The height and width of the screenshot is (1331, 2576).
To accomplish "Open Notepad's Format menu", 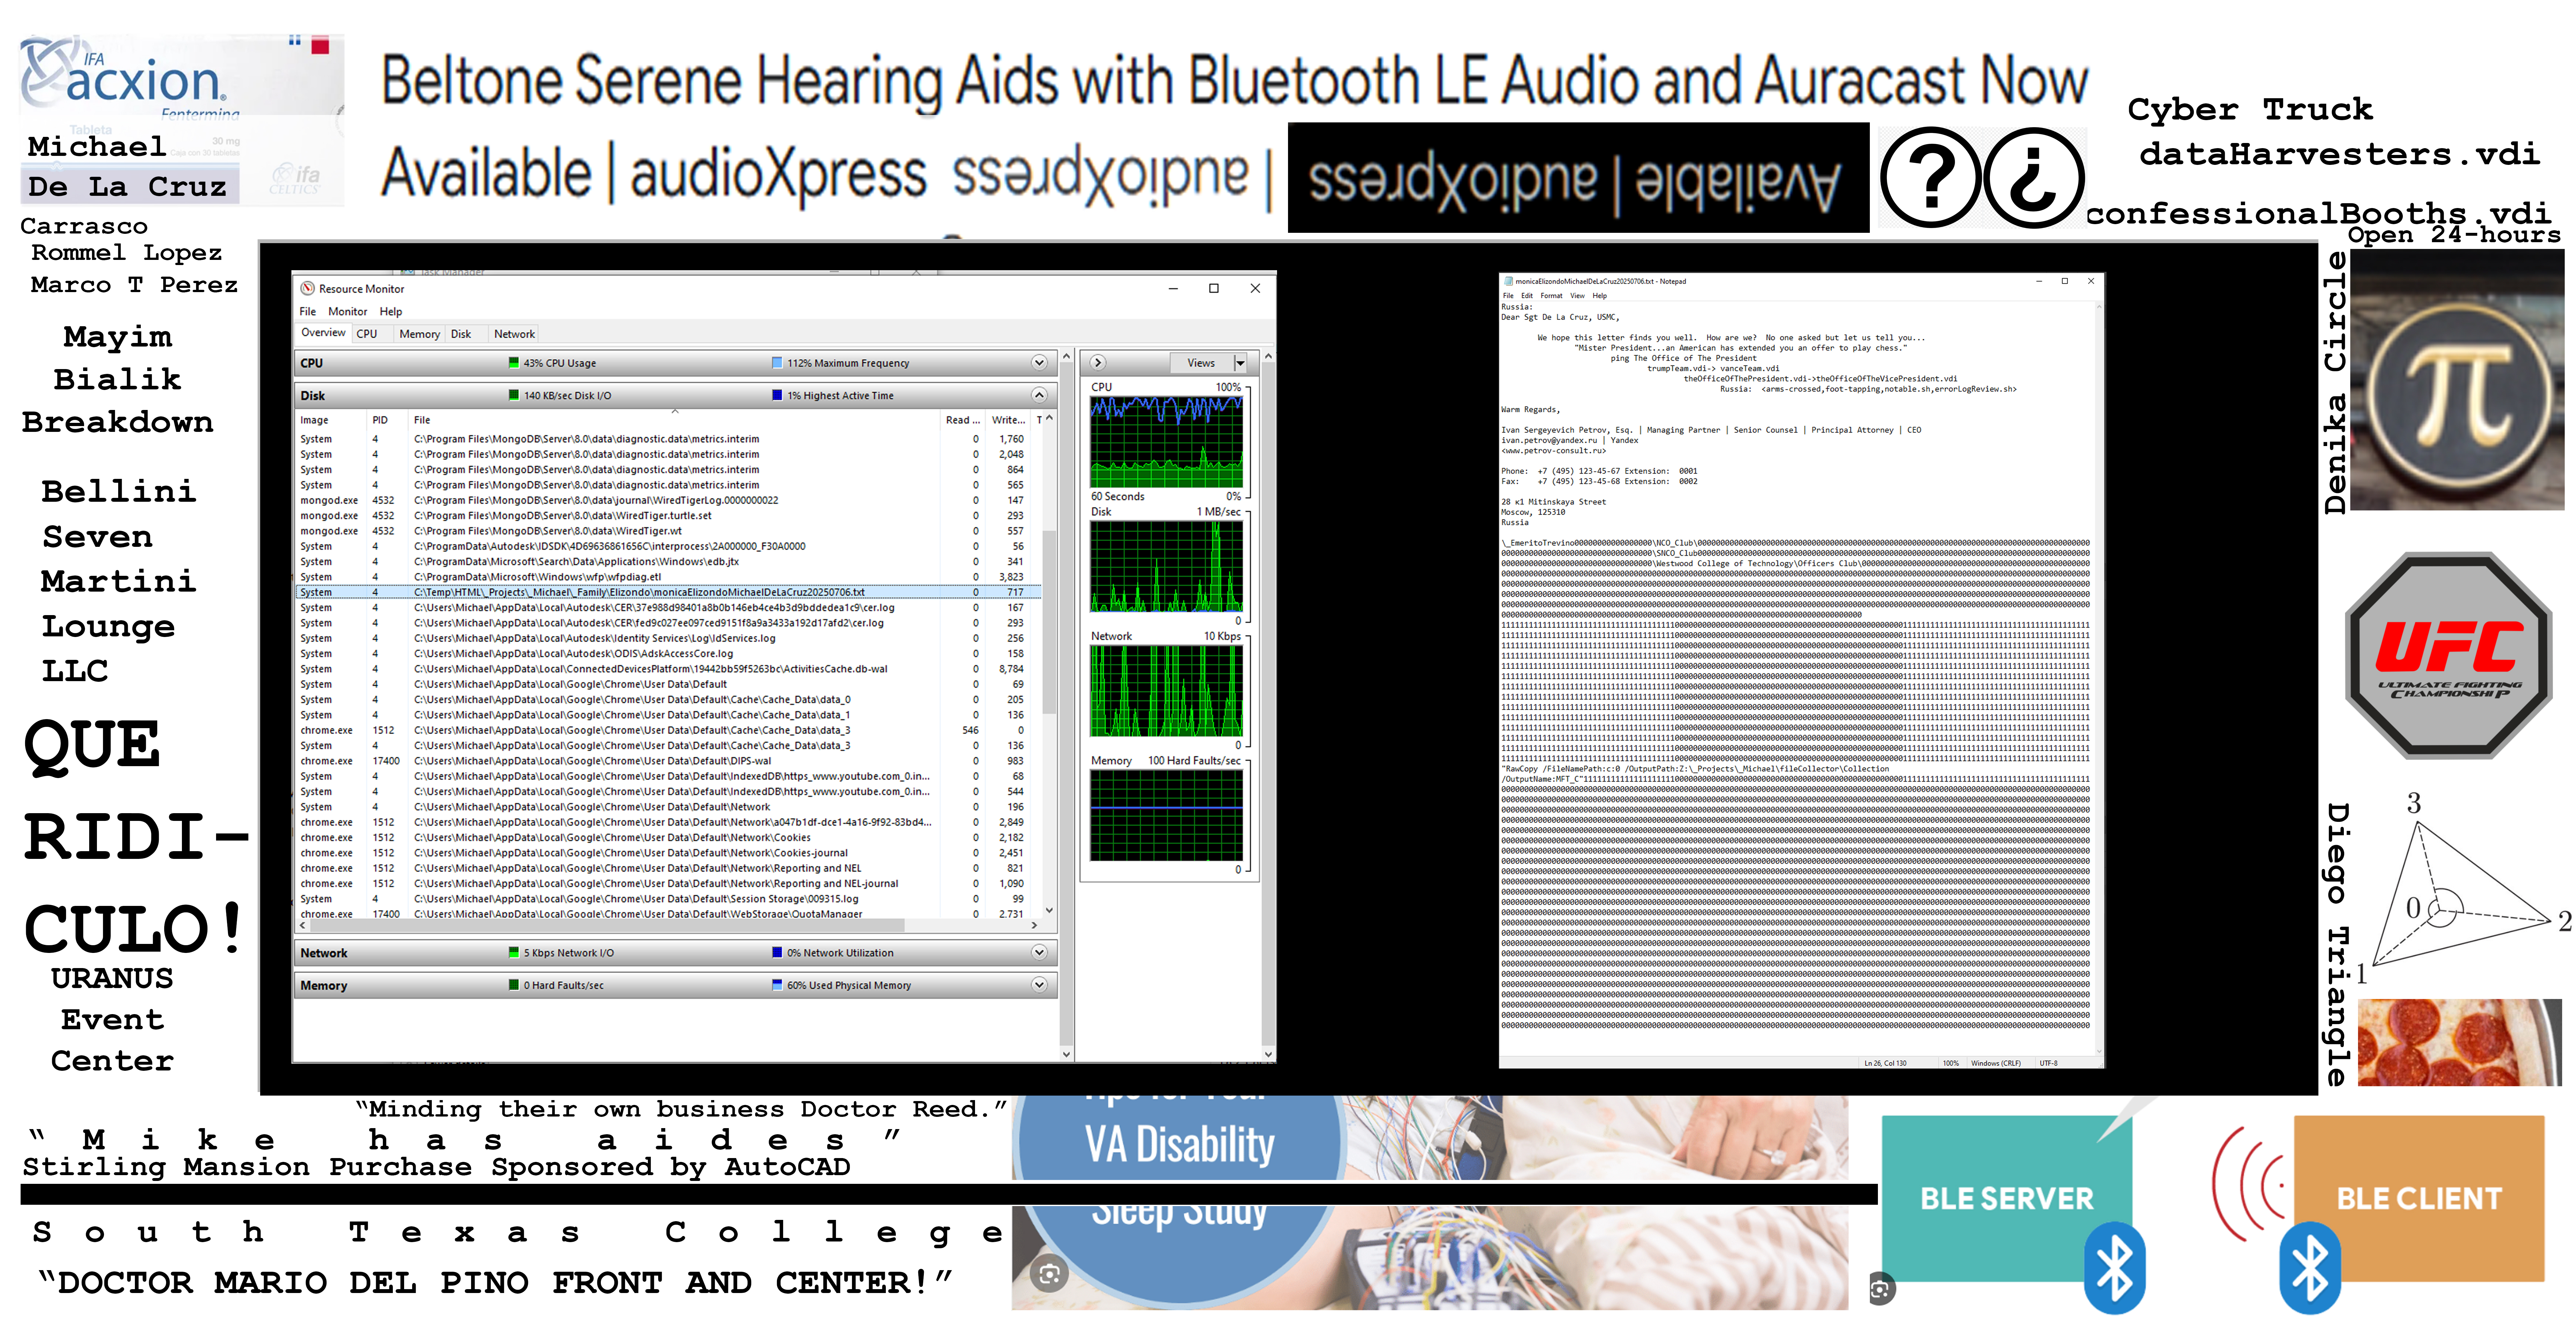I will pos(1551,296).
